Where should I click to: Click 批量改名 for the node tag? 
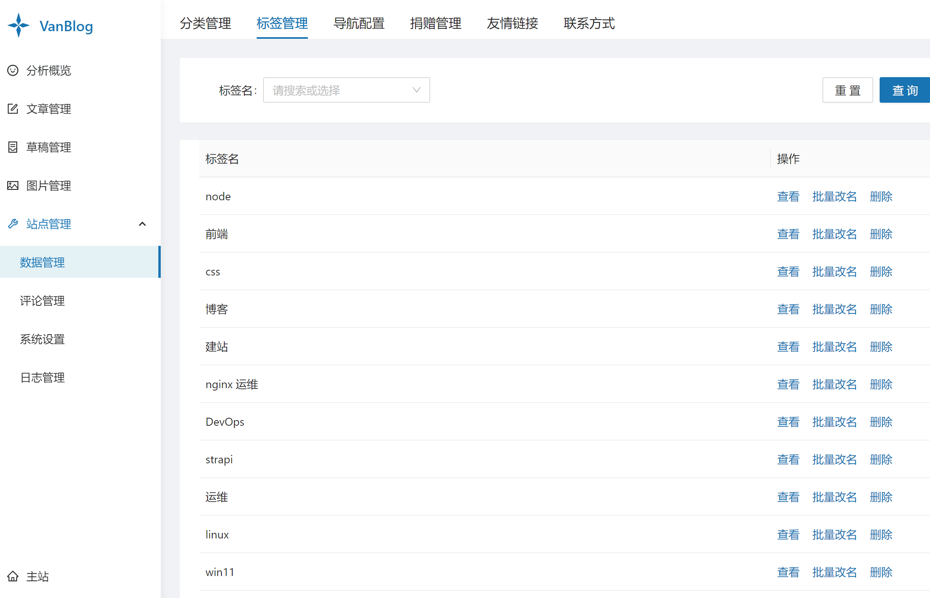pyautogui.click(x=834, y=196)
